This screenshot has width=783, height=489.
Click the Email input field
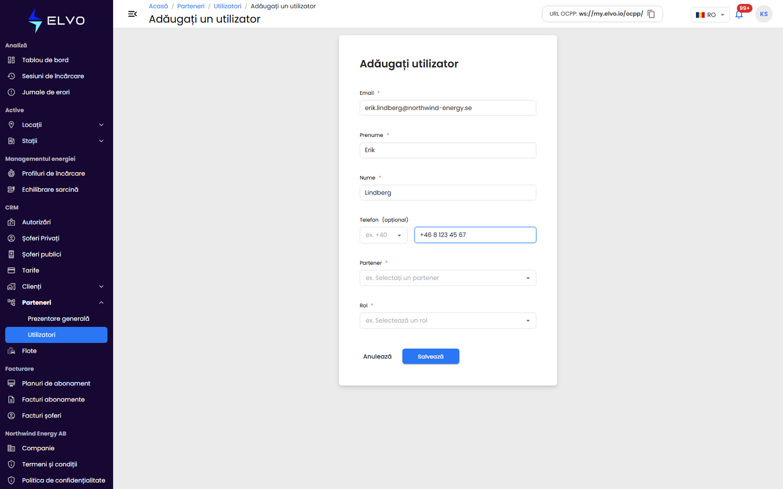(x=448, y=108)
